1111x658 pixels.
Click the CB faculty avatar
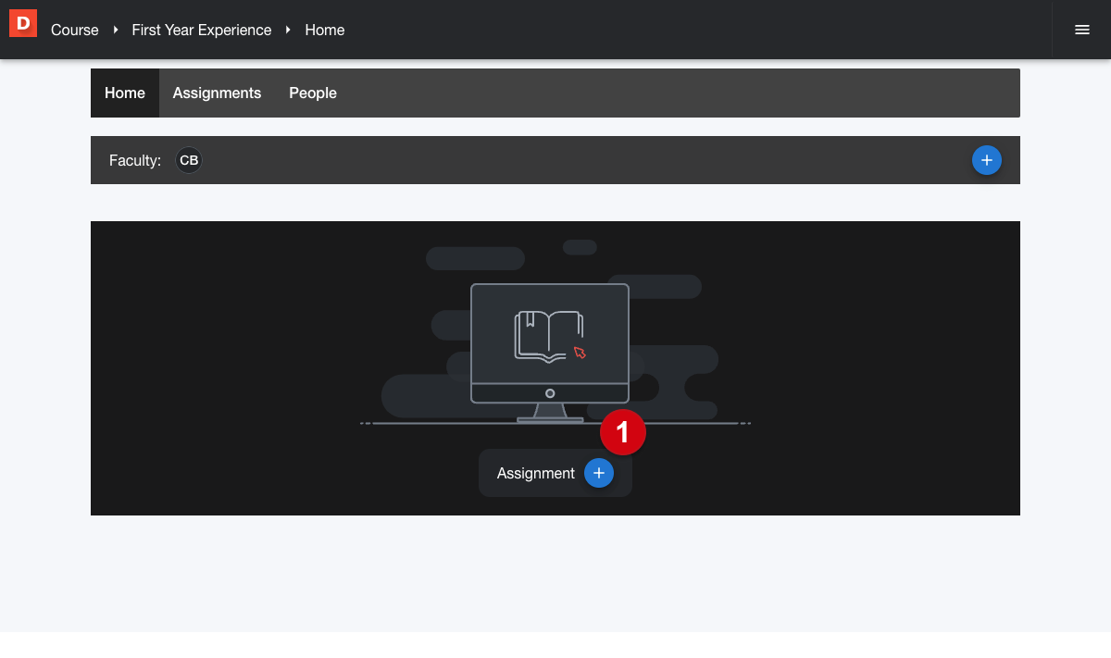coord(189,160)
